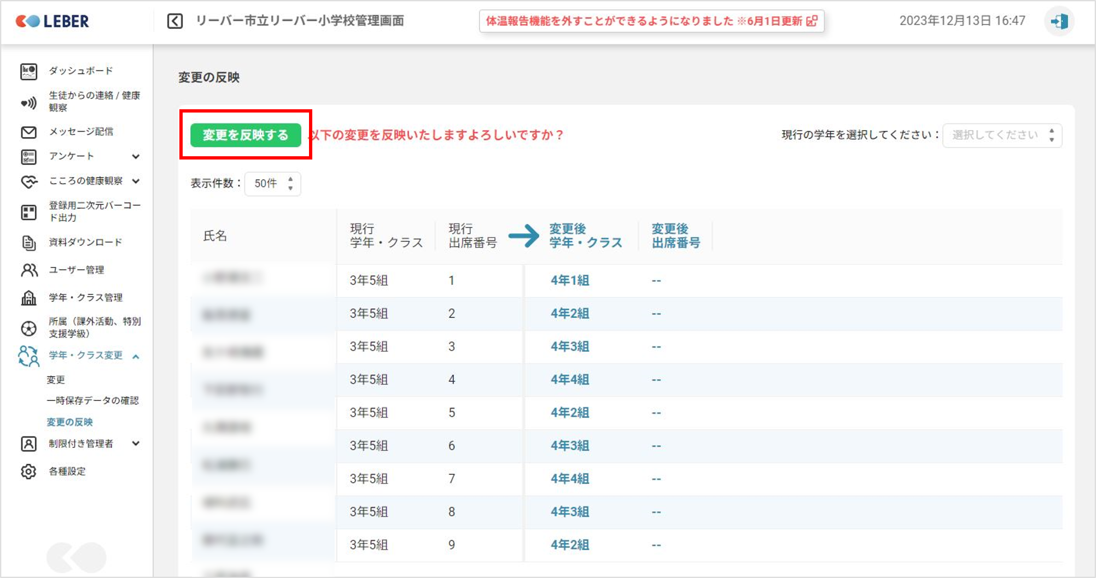
Task: Click the Dashboard icon in sidebar
Action: click(28, 71)
